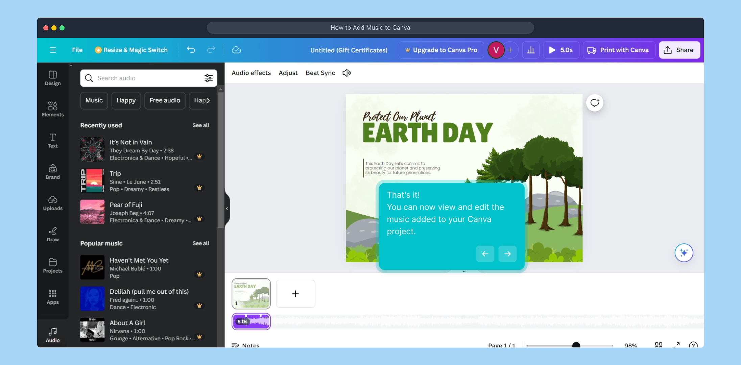Click the cloud save status icon

(236, 50)
